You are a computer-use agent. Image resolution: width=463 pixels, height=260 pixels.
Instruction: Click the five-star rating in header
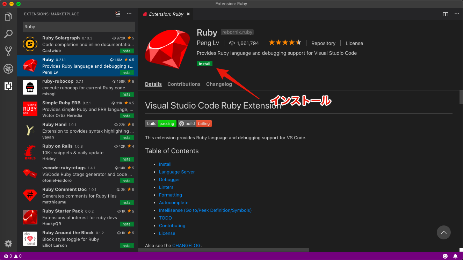tap(285, 43)
